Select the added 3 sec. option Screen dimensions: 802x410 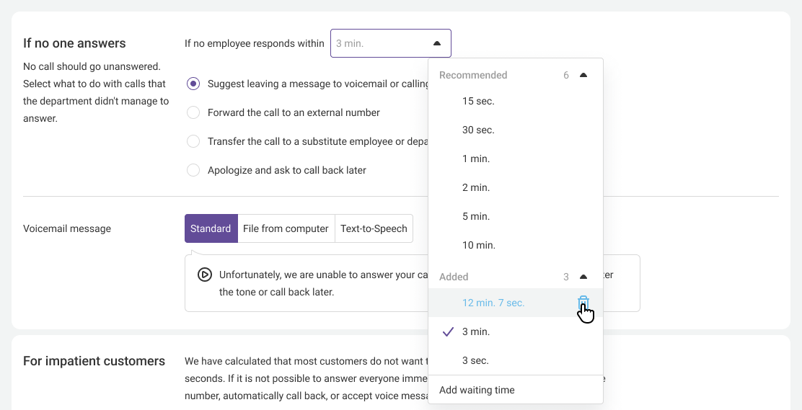coord(475,360)
